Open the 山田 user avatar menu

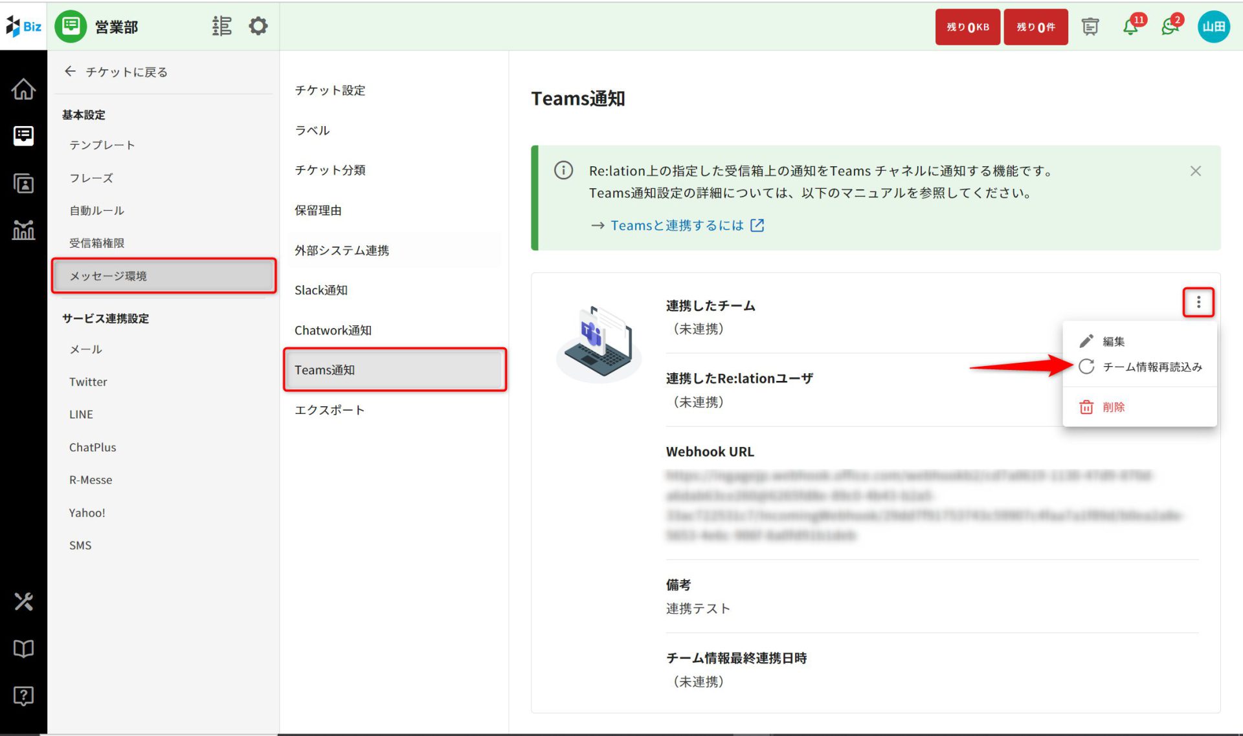click(x=1214, y=27)
